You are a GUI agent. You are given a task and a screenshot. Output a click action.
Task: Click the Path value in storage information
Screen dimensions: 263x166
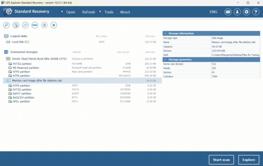(236, 55)
